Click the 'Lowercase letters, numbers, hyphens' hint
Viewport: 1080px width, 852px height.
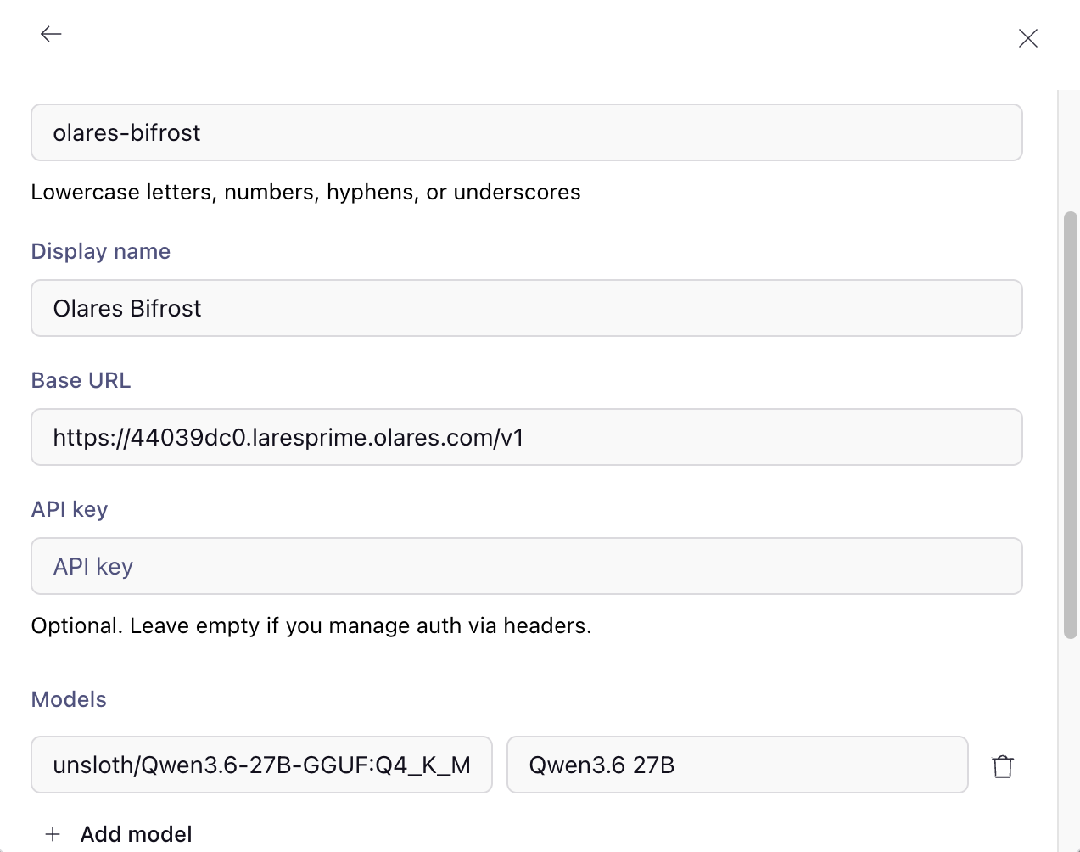(305, 193)
